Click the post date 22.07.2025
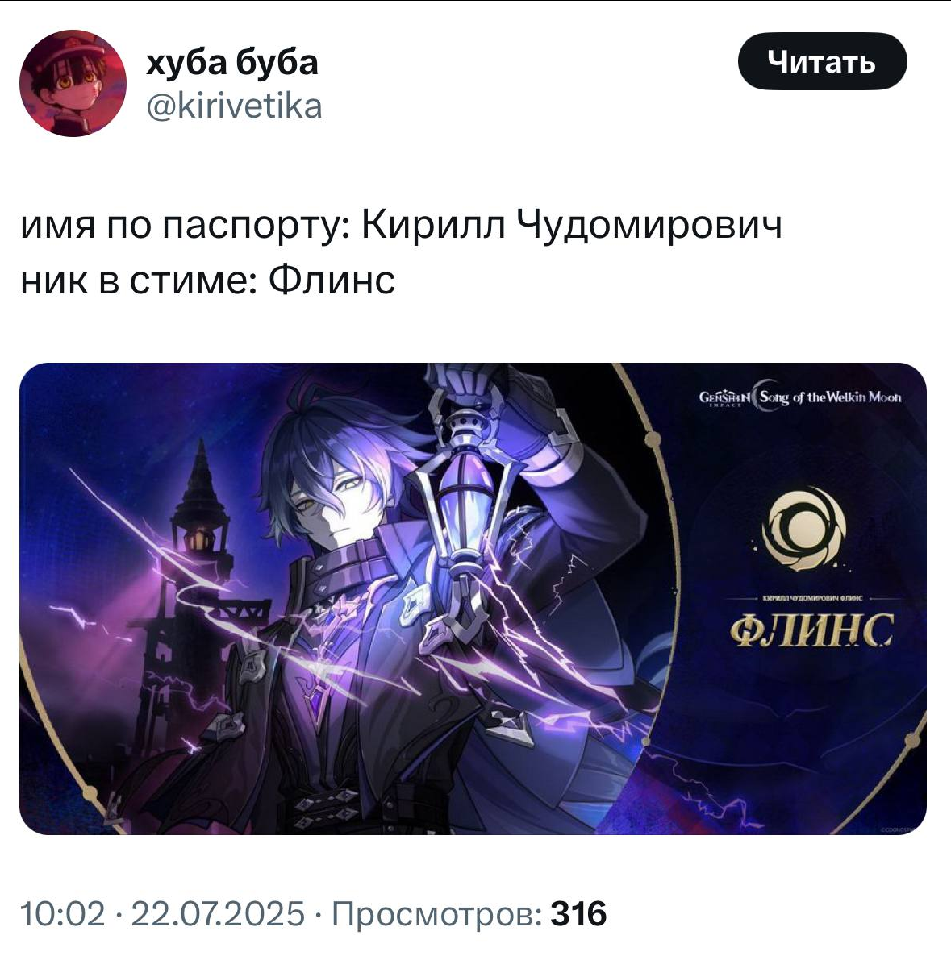The width and height of the screenshot is (951, 956). click(x=218, y=913)
